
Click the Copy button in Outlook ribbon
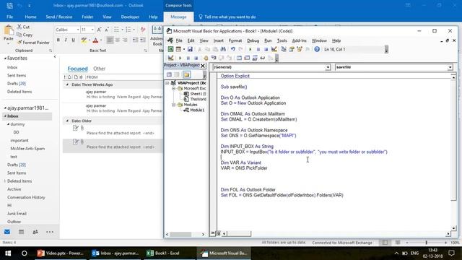25,35
